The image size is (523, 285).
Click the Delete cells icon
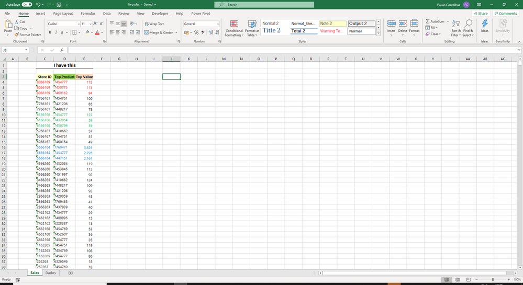[403, 24]
